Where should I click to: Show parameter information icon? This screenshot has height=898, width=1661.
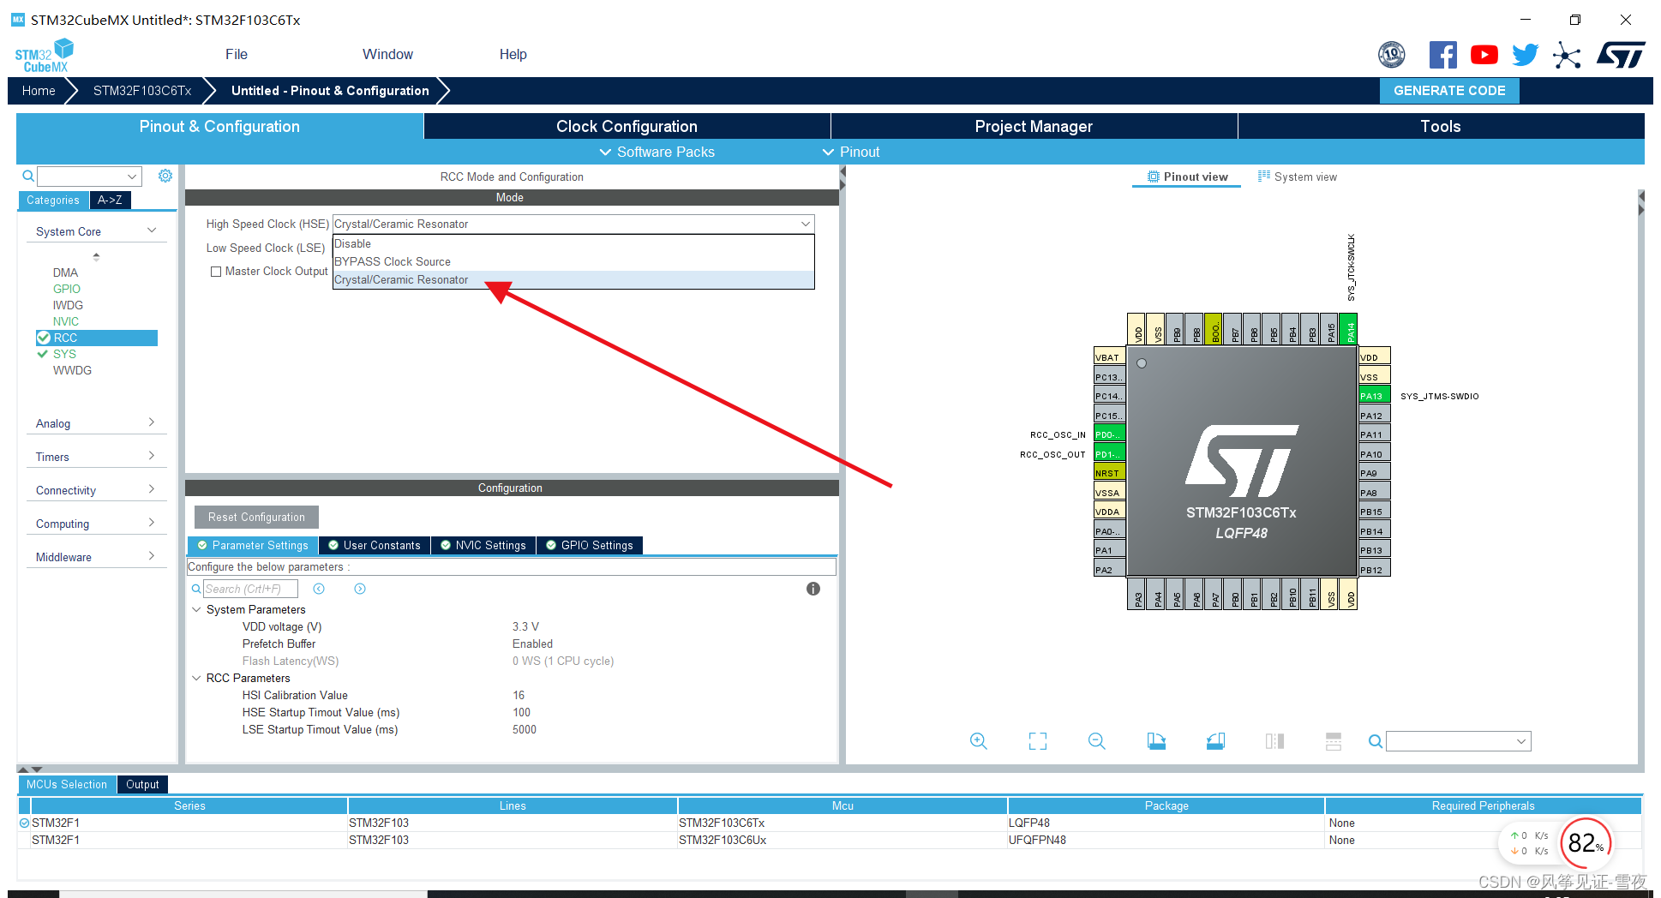[x=813, y=589]
